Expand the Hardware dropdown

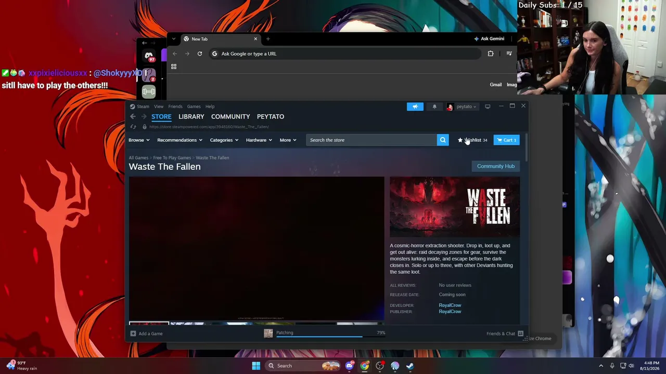[259, 140]
